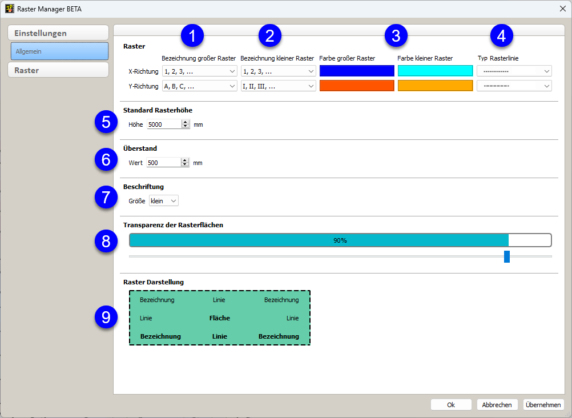Viewport: 572px width, 418px height.
Task: Click Fläche in Raster Darstellung preview
Action: click(x=220, y=318)
